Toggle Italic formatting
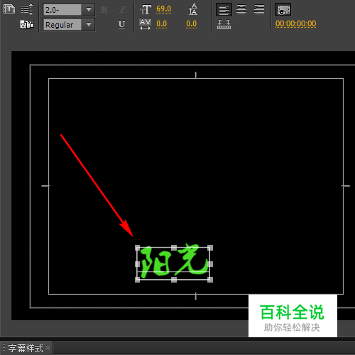The image size is (355, 355). click(122, 10)
